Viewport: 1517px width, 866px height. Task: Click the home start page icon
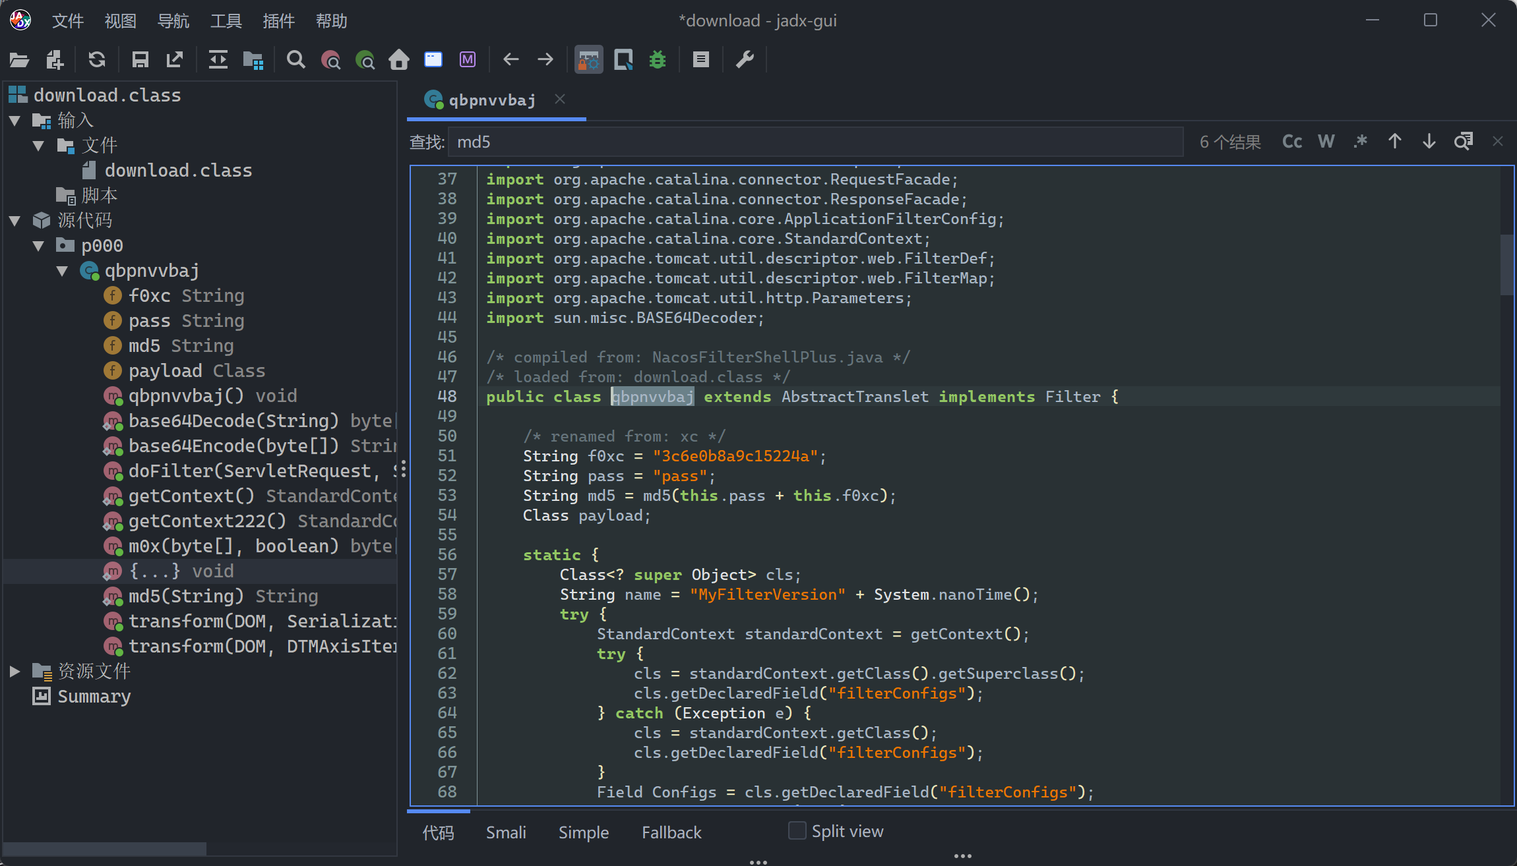pos(398,60)
